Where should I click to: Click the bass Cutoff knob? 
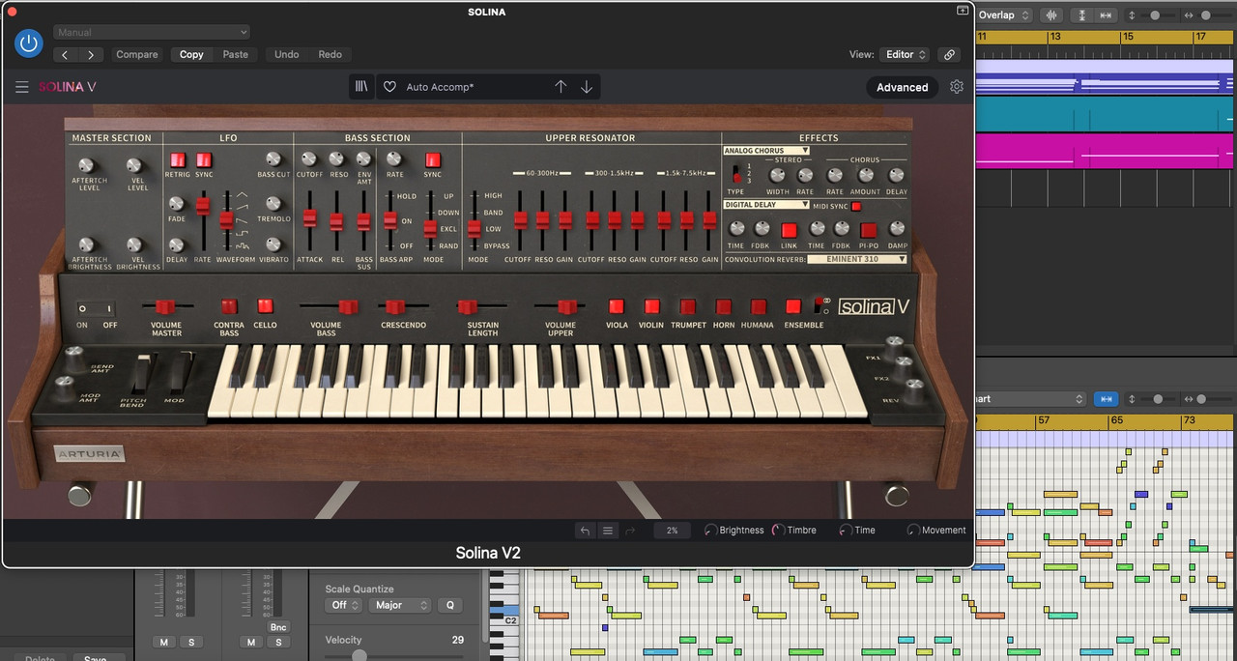coord(309,159)
